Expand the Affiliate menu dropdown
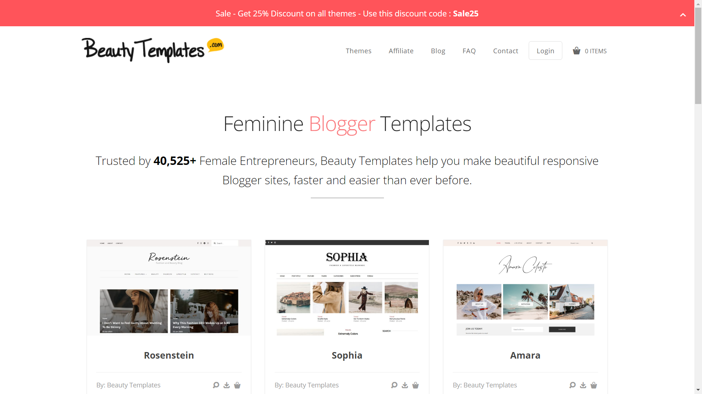702x394 pixels. tap(401, 50)
